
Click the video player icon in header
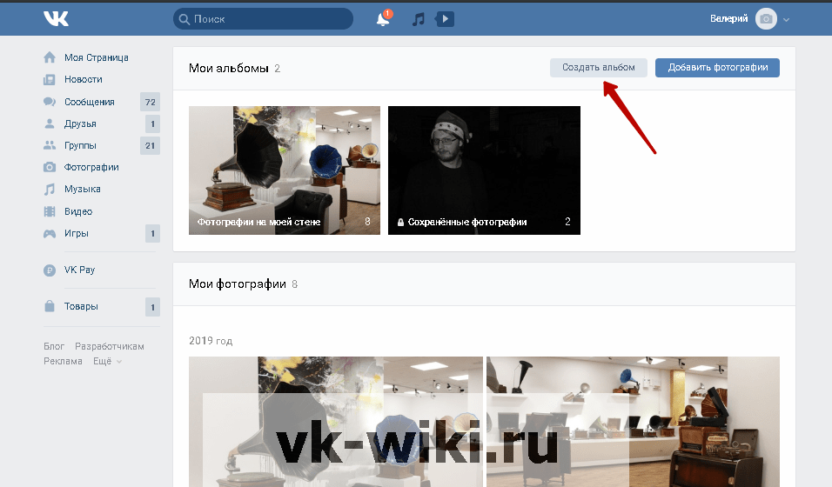click(445, 19)
